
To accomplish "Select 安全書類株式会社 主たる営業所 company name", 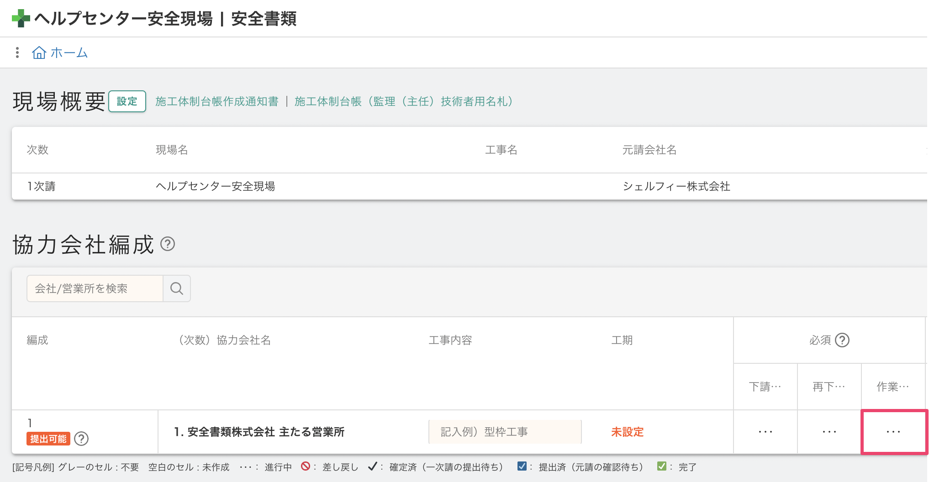I will point(259,432).
